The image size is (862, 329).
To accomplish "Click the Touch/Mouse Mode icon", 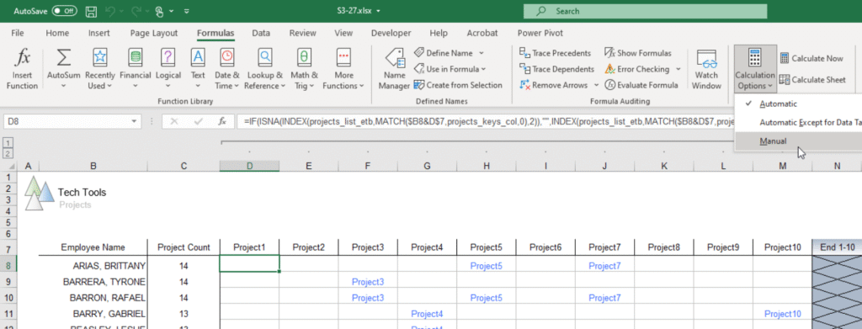I will click(160, 11).
